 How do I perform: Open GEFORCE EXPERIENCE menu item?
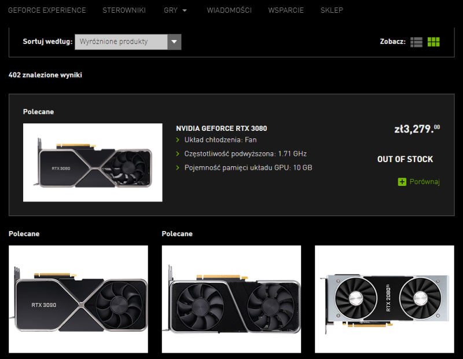[47, 10]
